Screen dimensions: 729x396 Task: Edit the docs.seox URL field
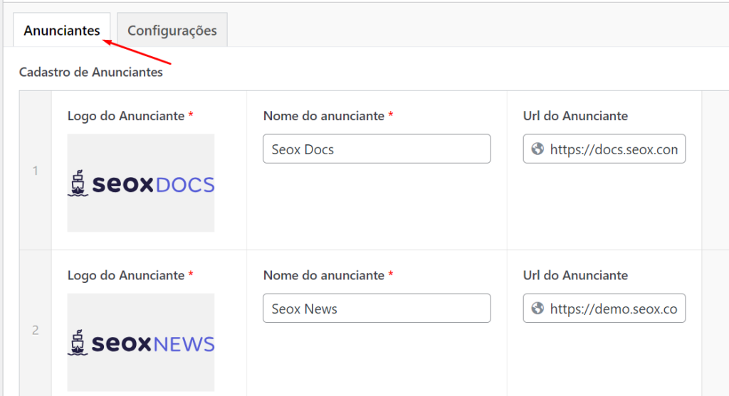604,149
